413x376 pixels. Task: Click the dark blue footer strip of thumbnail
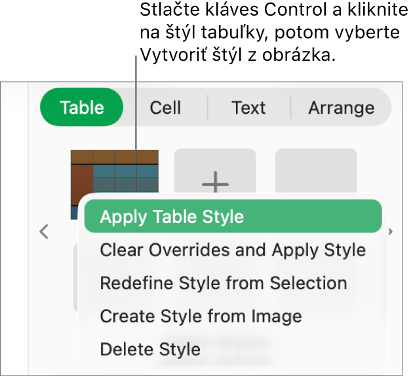(76, 211)
